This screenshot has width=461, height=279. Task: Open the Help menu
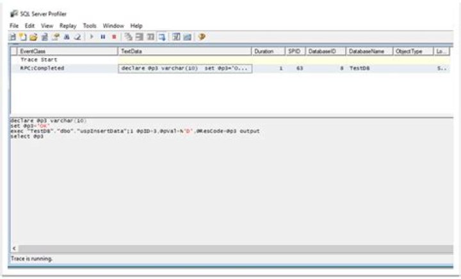(136, 26)
